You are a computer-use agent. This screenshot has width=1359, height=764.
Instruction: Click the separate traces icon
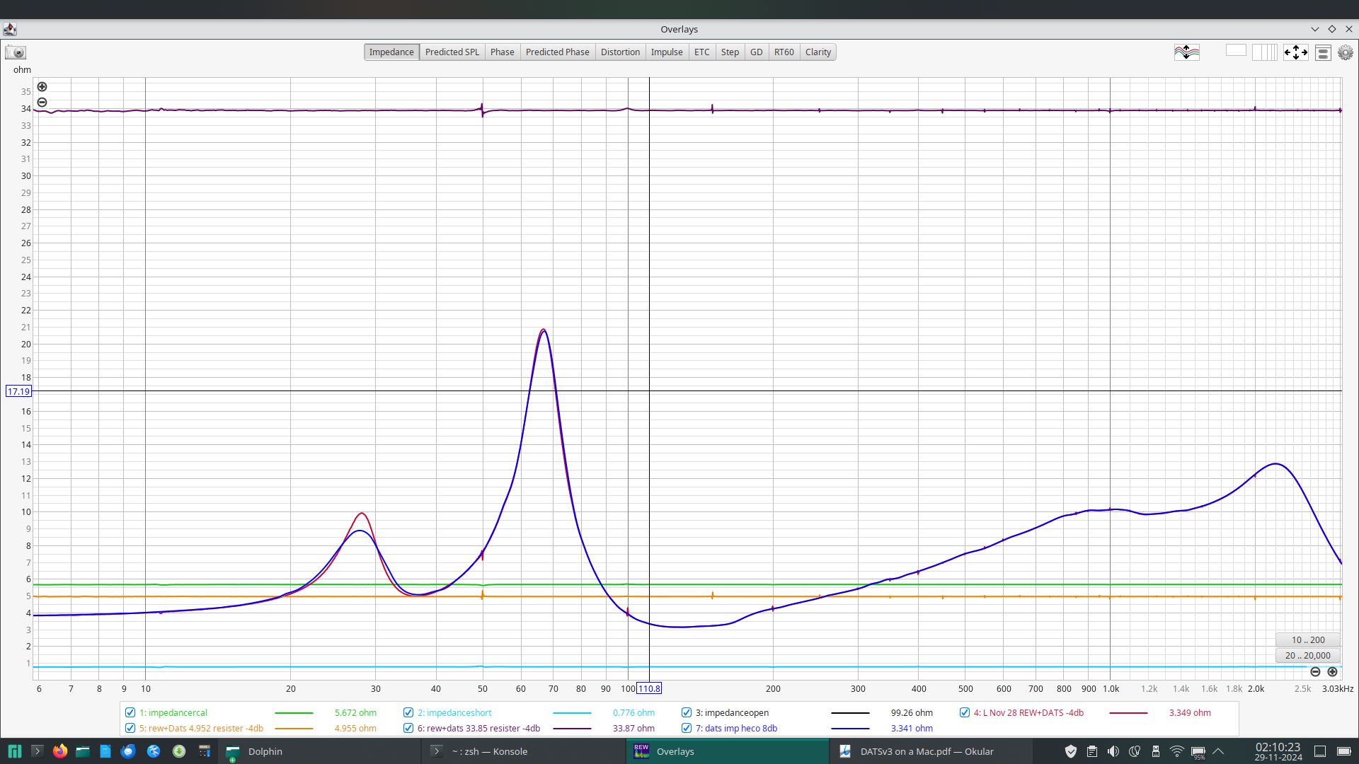pyautogui.click(x=1187, y=52)
